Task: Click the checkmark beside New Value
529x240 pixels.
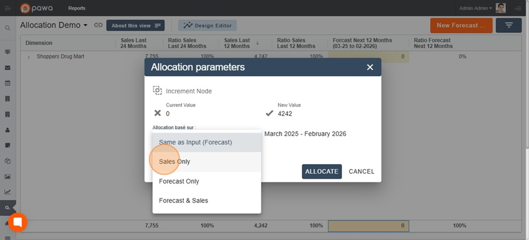Action: (269, 113)
